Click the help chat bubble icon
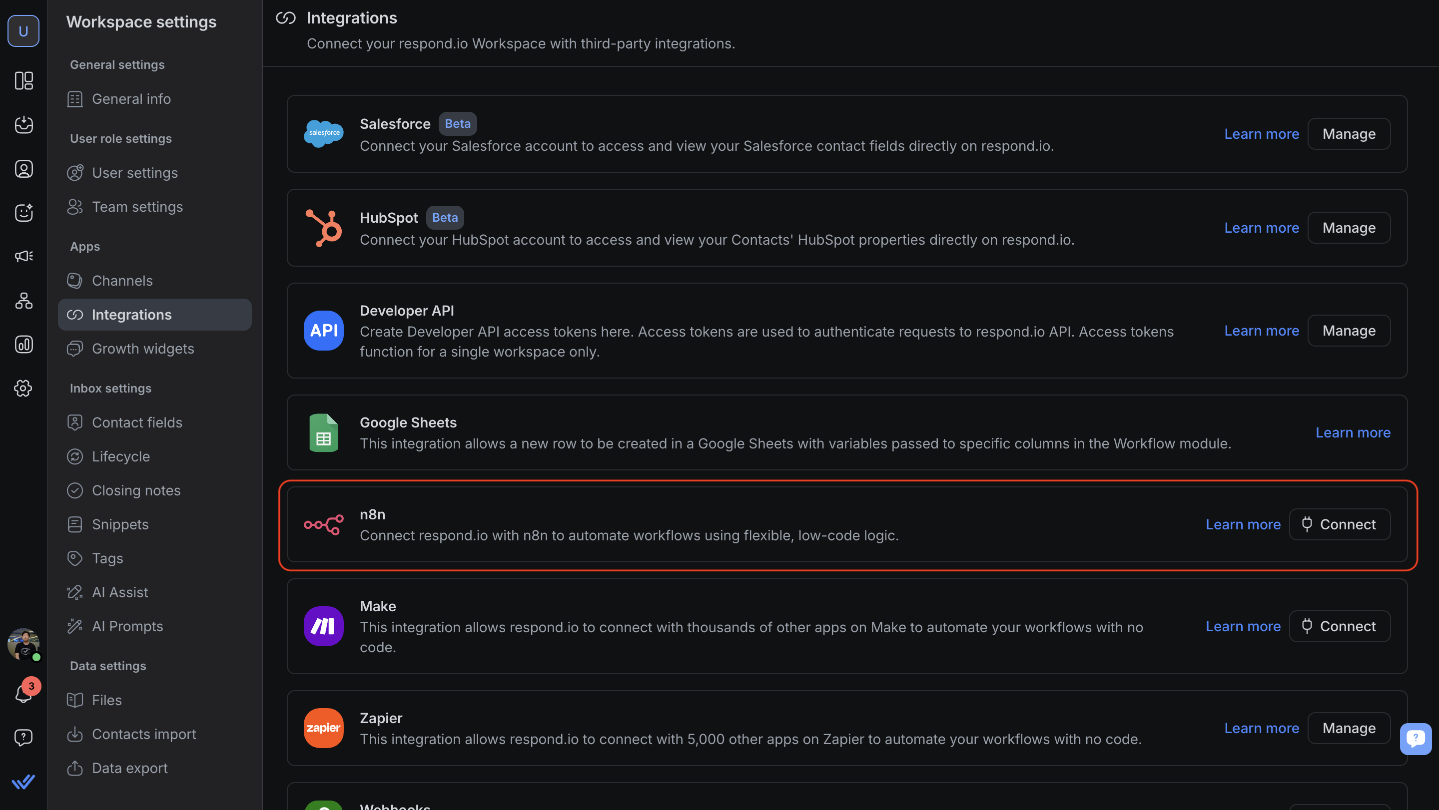This screenshot has height=810, width=1439. 23,738
